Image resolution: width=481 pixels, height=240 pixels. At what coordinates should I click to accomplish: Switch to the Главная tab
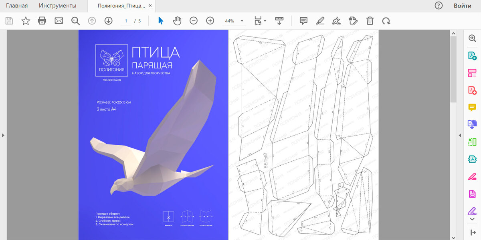click(x=17, y=6)
